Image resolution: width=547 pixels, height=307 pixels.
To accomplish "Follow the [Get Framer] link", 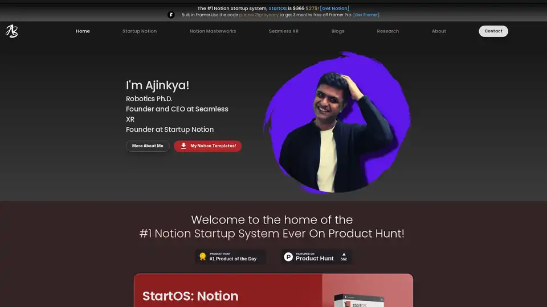I will (366, 15).
